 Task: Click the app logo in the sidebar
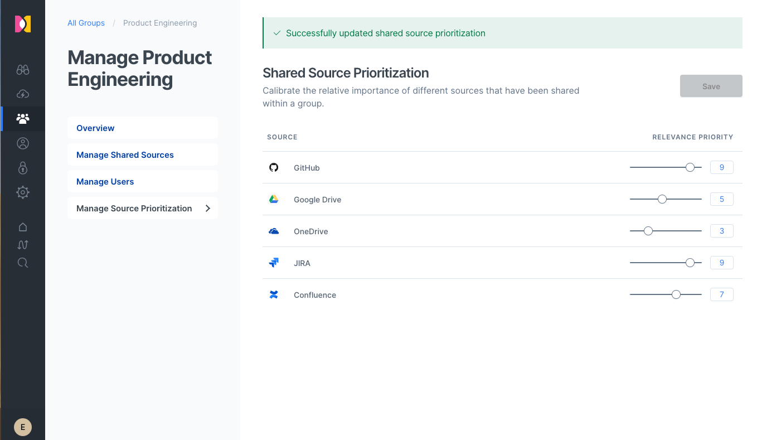pyautogui.click(x=23, y=24)
